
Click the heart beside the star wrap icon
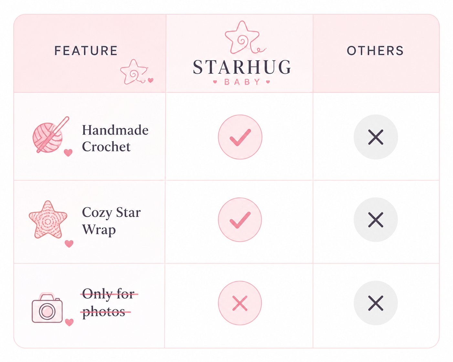pyautogui.click(x=69, y=244)
